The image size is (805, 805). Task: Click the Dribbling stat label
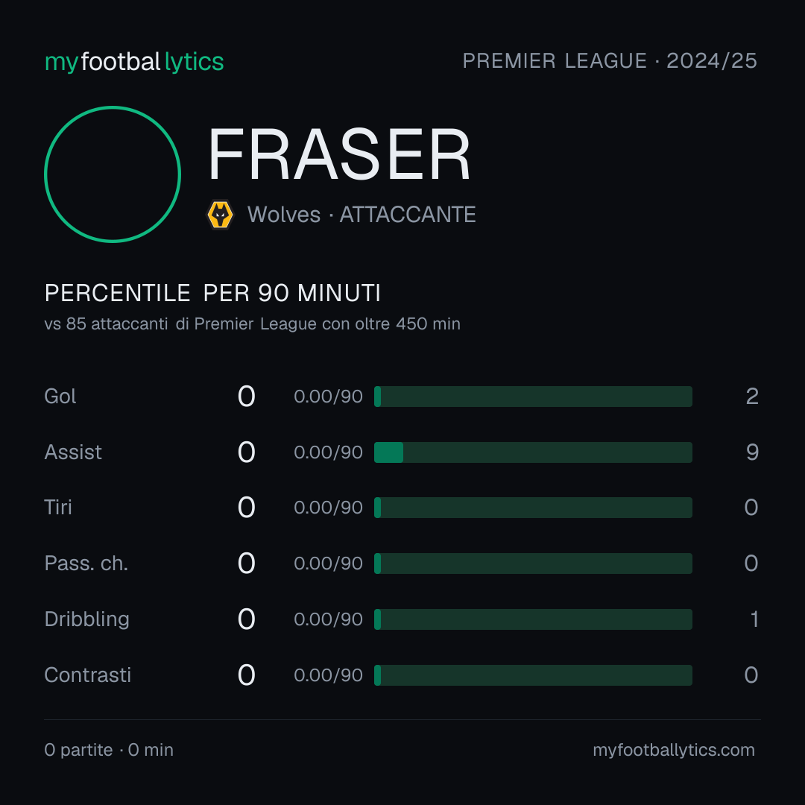pyautogui.click(x=86, y=619)
